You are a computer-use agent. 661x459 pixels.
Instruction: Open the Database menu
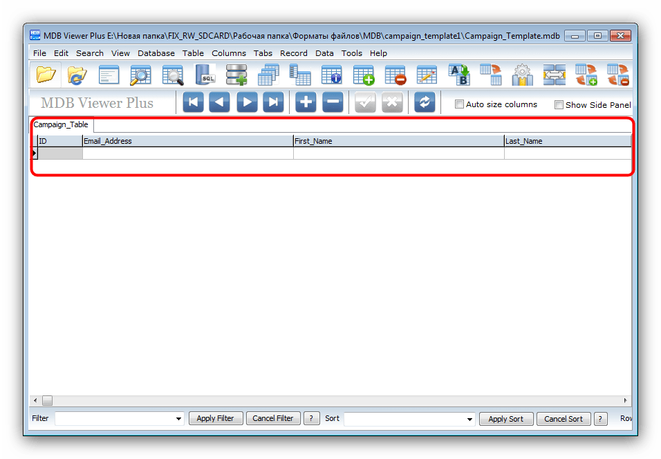click(x=156, y=53)
